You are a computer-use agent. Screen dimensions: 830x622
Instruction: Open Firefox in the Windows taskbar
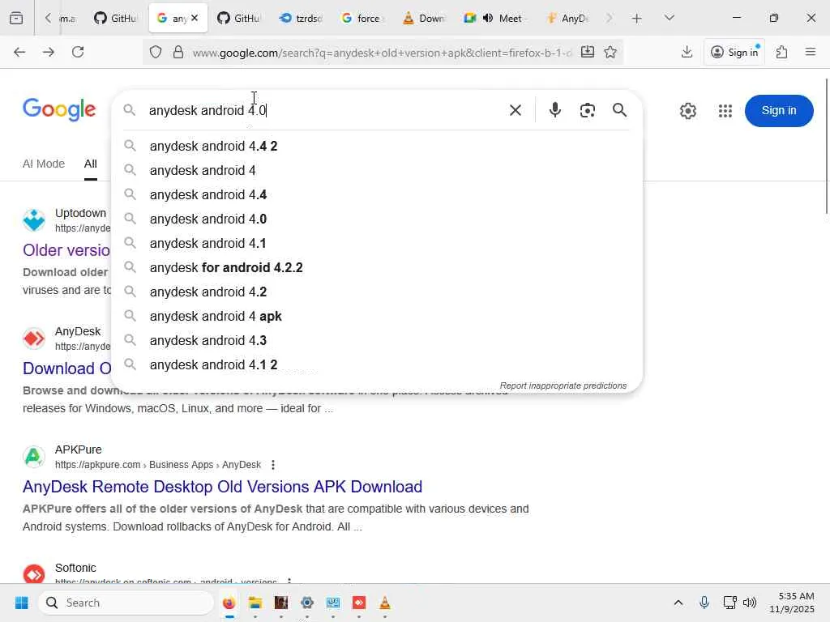229,603
